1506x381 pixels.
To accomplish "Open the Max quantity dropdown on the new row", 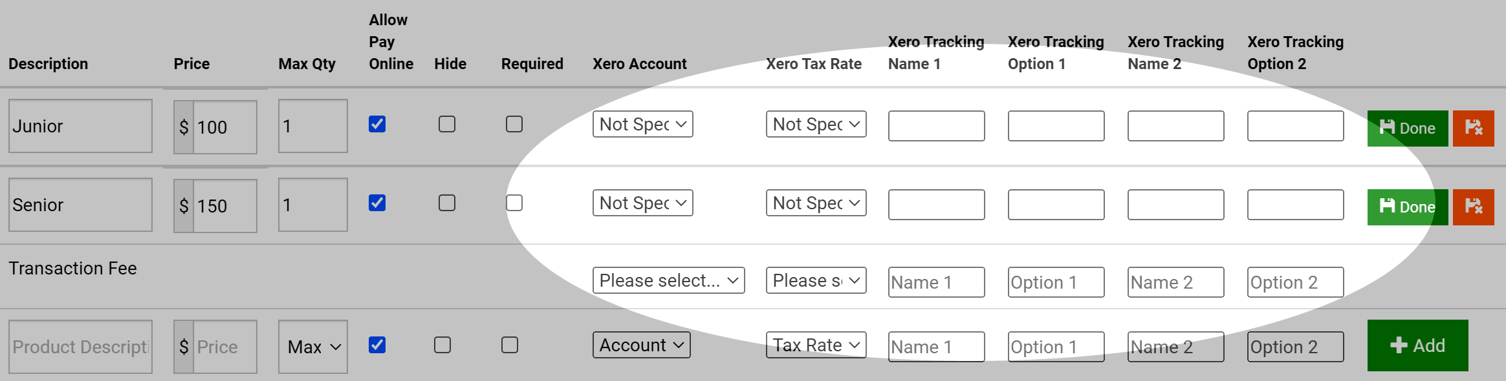I will pyautogui.click(x=312, y=346).
